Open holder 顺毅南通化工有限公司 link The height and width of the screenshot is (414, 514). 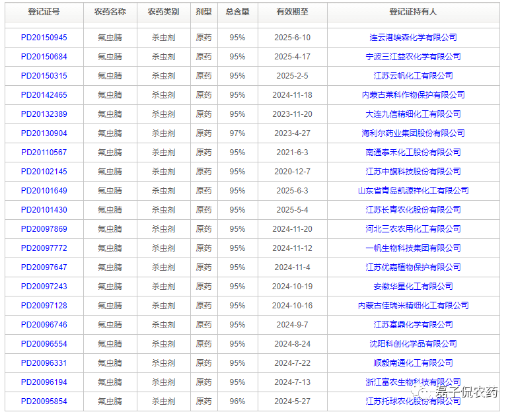tap(413, 363)
